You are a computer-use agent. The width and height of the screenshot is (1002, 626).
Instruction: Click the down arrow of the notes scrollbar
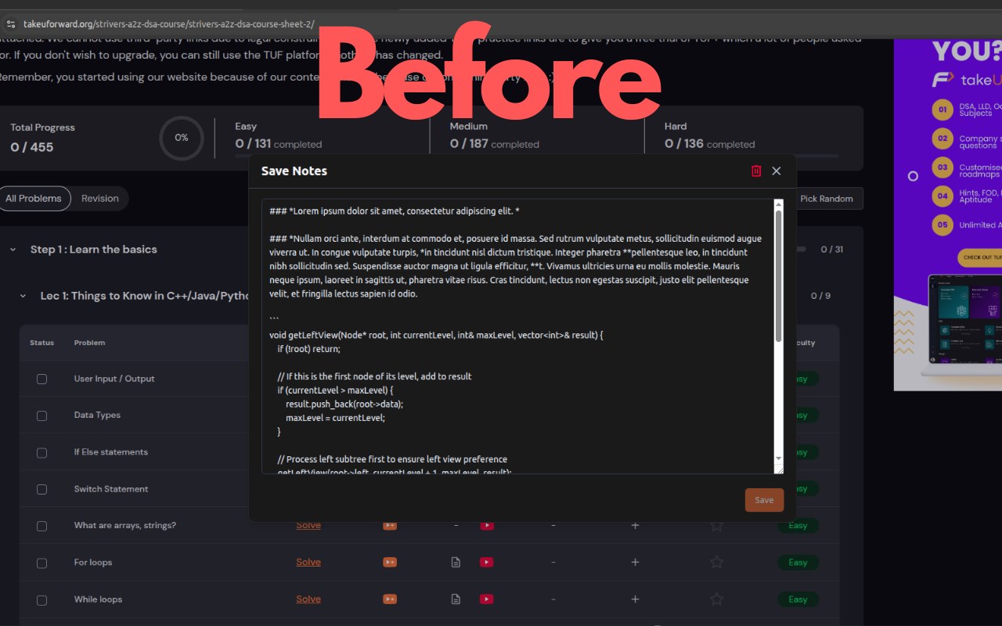click(779, 459)
